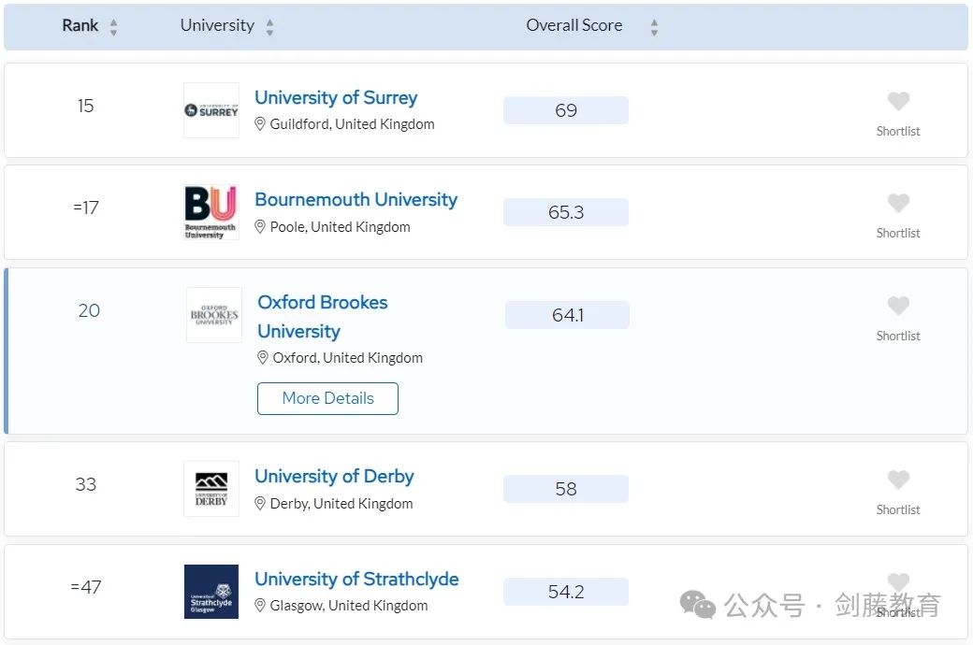Sort by University column arrows
This screenshot has height=645, width=973.
(269, 27)
